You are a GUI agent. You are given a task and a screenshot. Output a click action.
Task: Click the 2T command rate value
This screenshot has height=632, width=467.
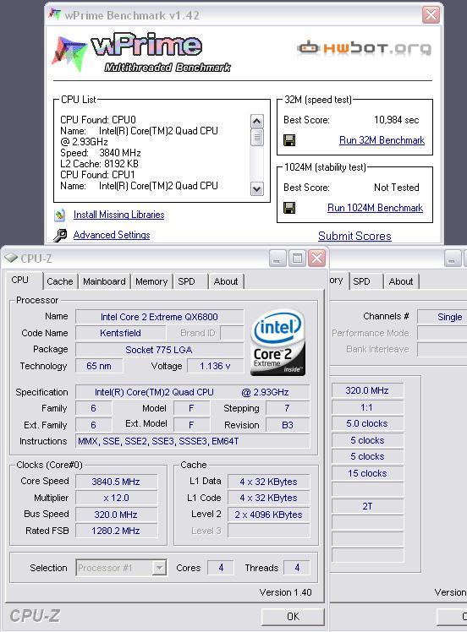pos(367,506)
